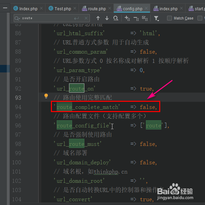Screen dimensions: 205x205
Task: Click 'url_common_param' key text
Action: 81,52
